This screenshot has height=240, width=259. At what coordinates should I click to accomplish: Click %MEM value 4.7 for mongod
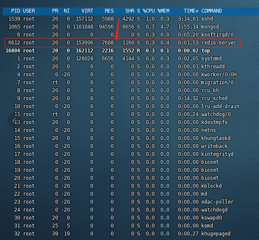(x=165, y=27)
